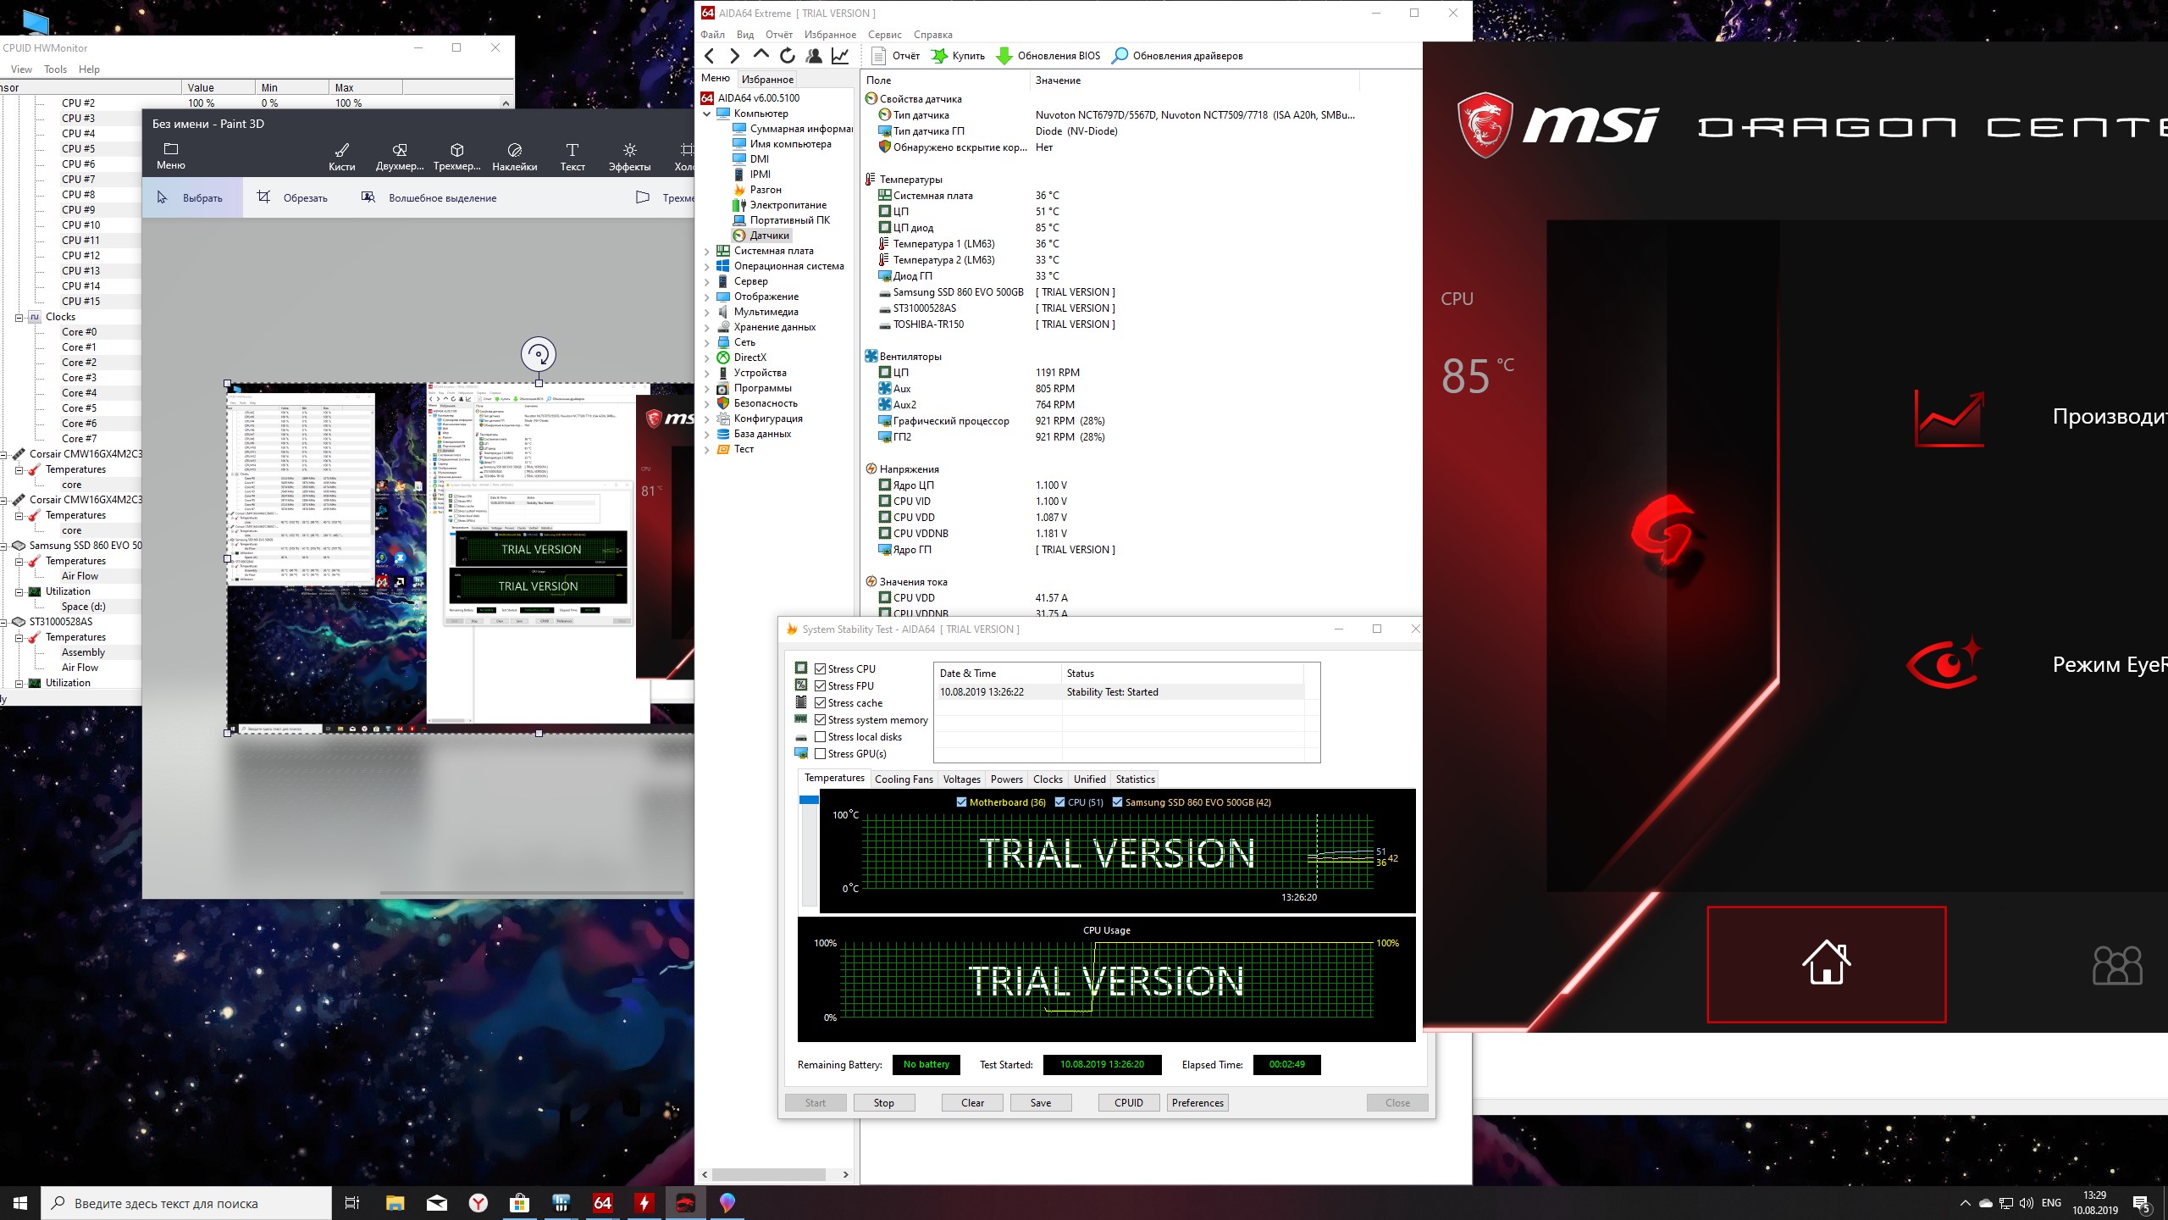Collapse the Clocks node in HWMonitor
This screenshot has width=2168, height=1220.
pyautogui.click(x=19, y=317)
